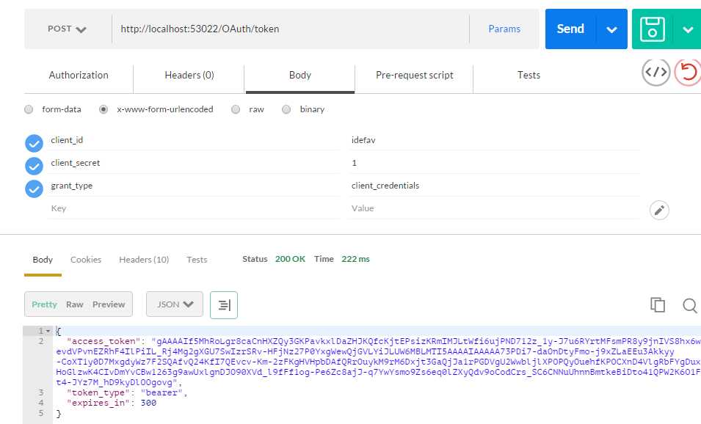This screenshot has width=701, height=424.
Task: Click the request URL input field
Action: coord(291,29)
